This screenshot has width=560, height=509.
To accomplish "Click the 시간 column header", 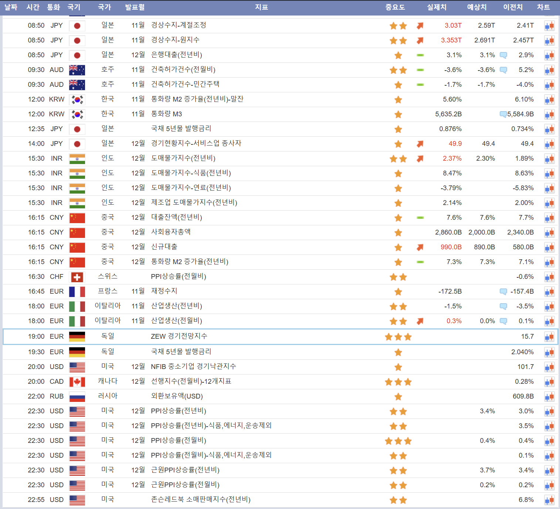I will click(33, 7).
